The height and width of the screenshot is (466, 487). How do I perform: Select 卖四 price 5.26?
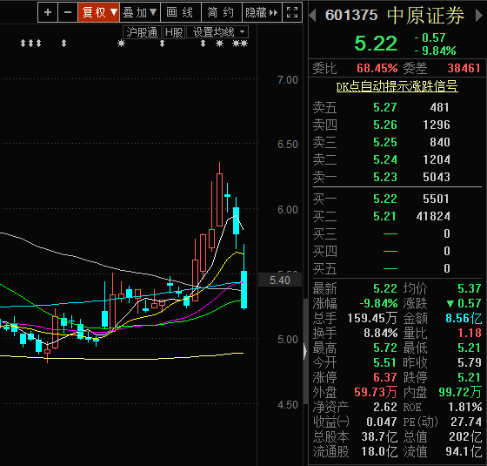pyautogui.click(x=385, y=125)
